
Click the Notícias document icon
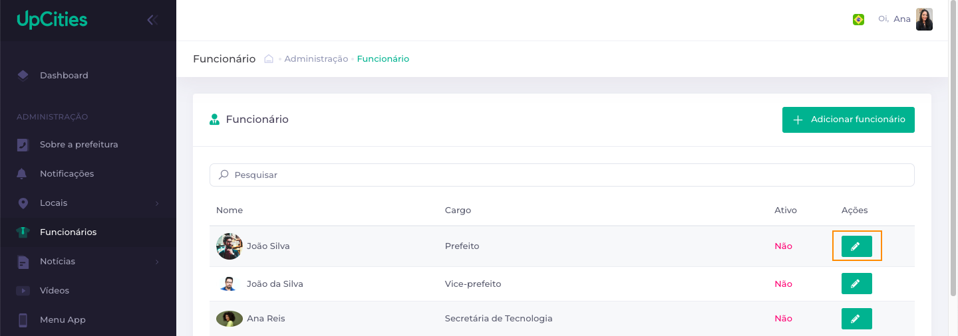pyautogui.click(x=23, y=262)
